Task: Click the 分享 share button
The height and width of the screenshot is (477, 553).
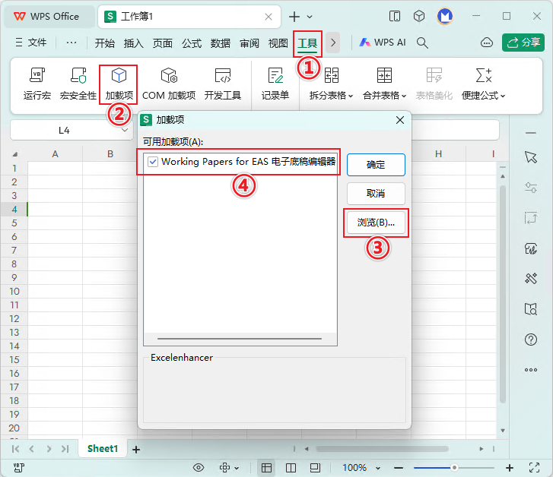Action: click(x=523, y=43)
